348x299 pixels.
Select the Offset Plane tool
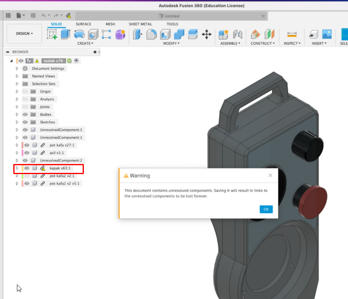pos(255,34)
